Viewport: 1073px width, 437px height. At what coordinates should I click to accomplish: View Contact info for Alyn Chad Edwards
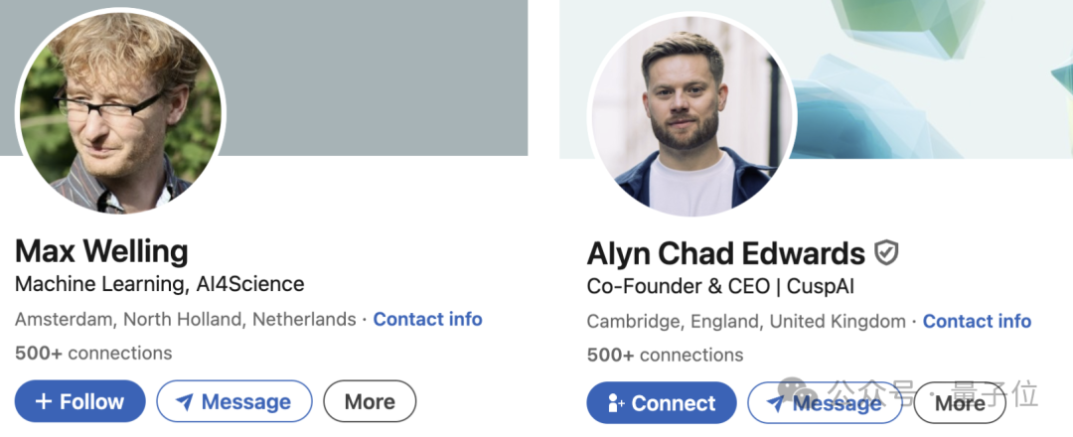click(x=977, y=322)
